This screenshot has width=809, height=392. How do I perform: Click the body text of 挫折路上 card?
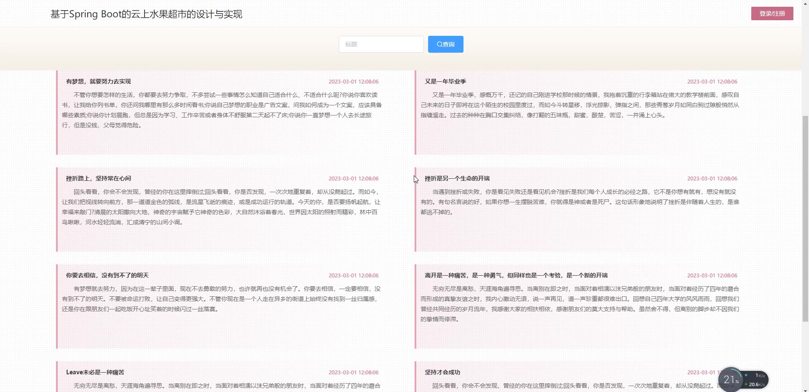[x=221, y=207]
